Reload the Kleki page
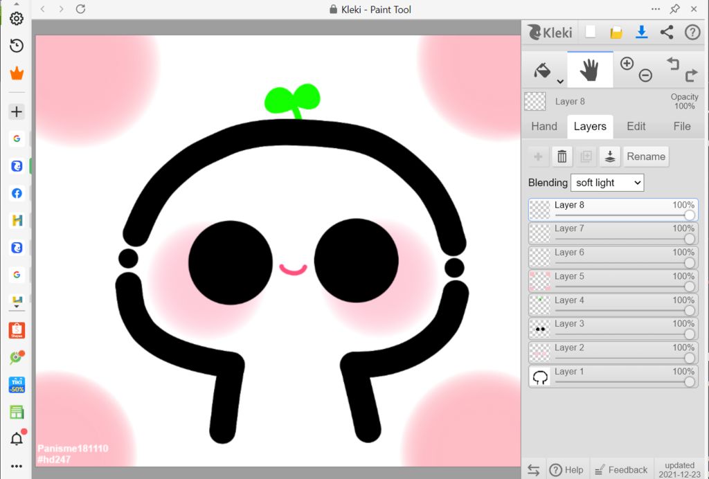The width and height of the screenshot is (709, 479). click(80, 9)
